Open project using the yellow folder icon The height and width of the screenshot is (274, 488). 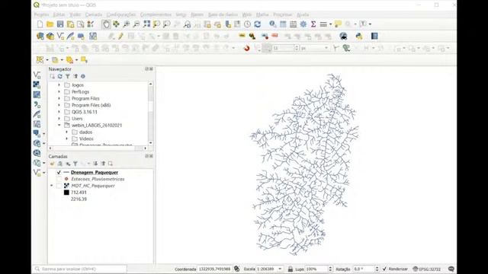click(x=50, y=24)
